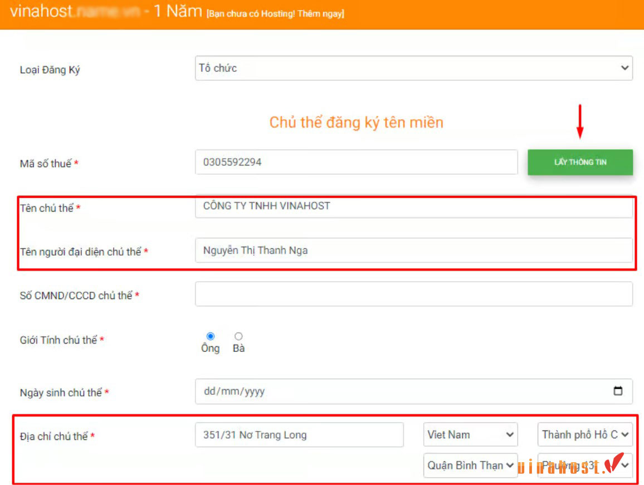Screen dimensions: 644x485
Task: Open the country dropdown set to Viet Nam
Action: pyautogui.click(x=470, y=435)
